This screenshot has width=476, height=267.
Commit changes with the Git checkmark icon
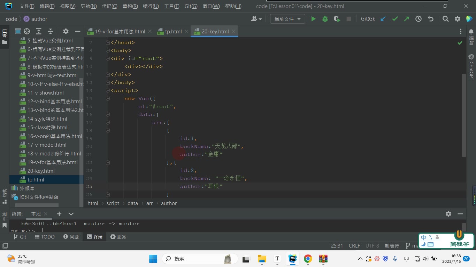pyautogui.click(x=395, y=19)
